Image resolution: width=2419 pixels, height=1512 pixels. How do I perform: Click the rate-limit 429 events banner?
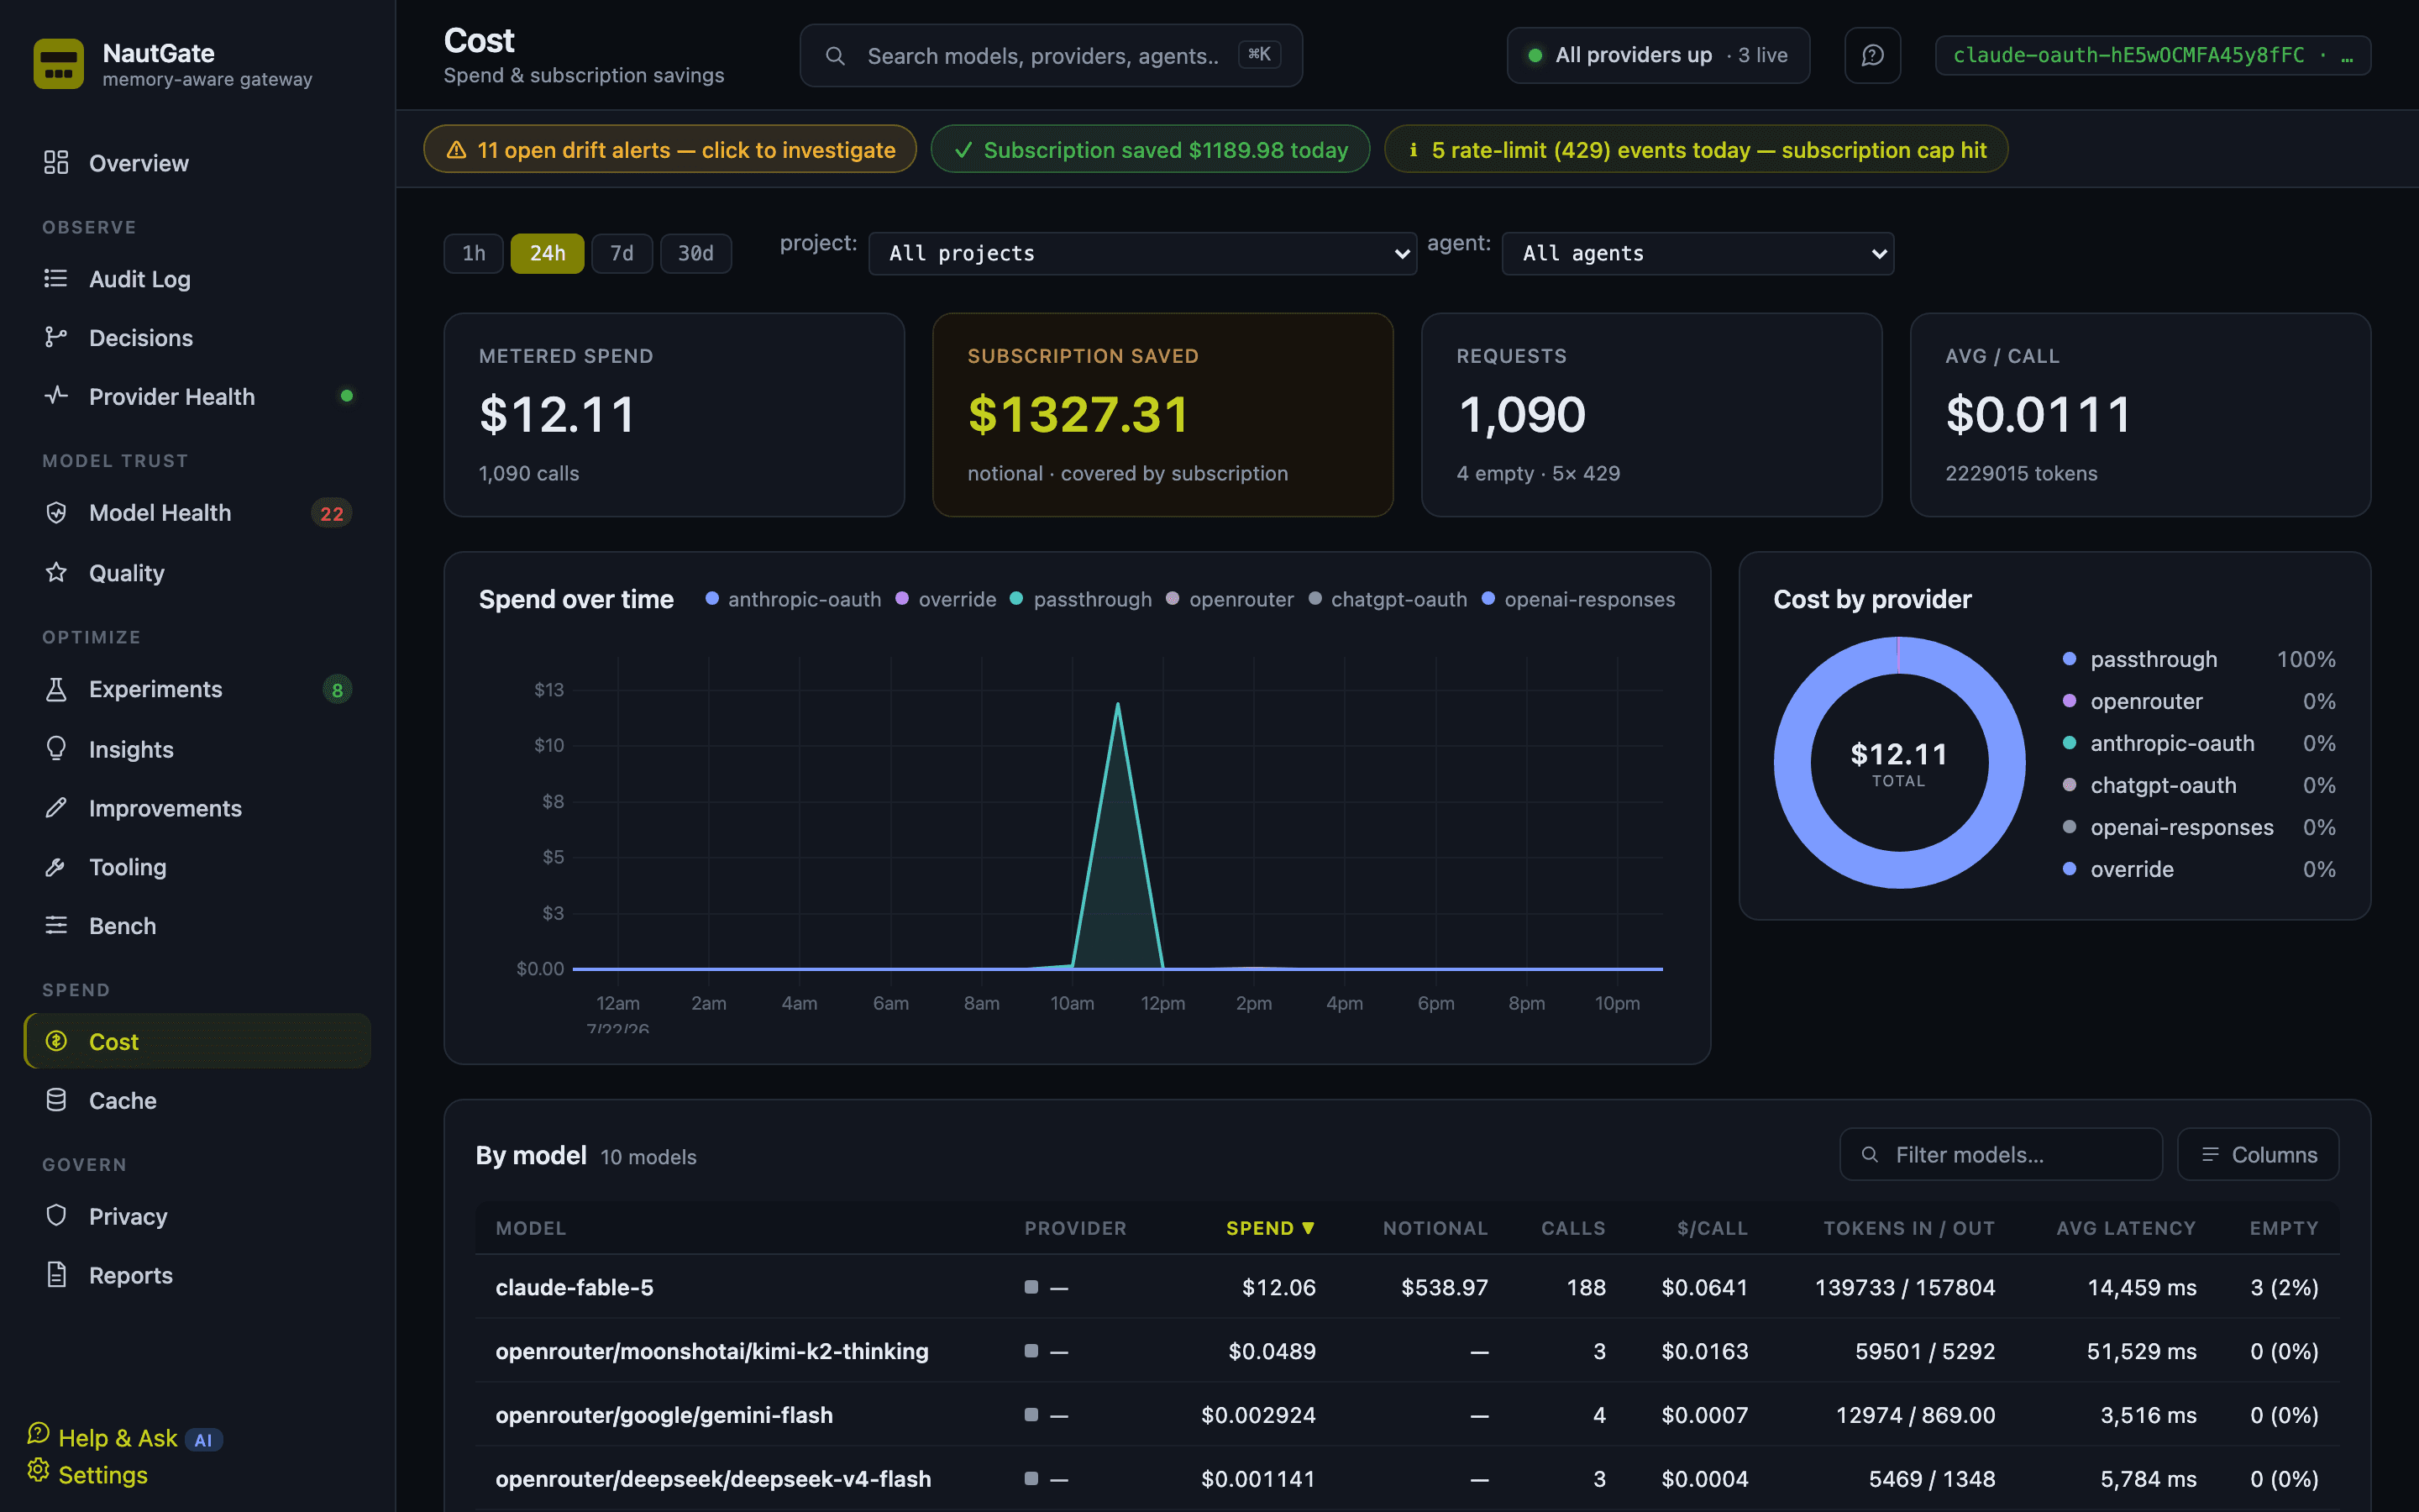click(1697, 149)
